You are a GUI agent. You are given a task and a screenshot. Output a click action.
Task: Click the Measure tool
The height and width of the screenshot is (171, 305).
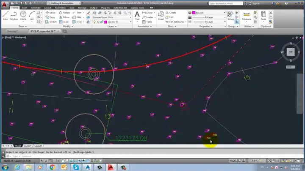(x=247, y=16)
